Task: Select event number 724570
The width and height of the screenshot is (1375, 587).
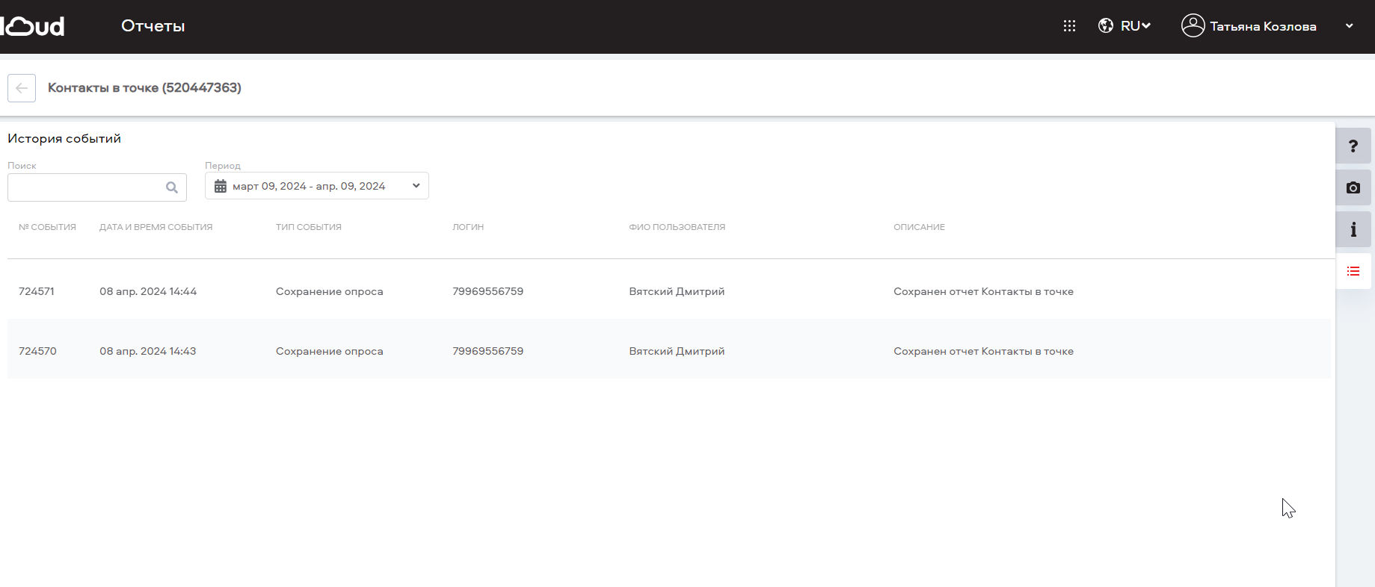Action: (x=37, y=351)
